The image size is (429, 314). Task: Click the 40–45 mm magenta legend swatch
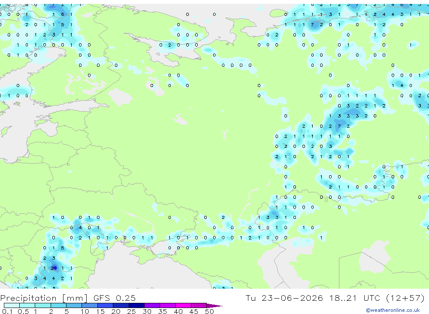pos(183,305)
